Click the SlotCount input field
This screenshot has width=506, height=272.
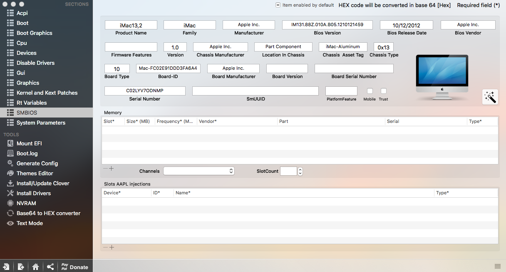(288, 171)
